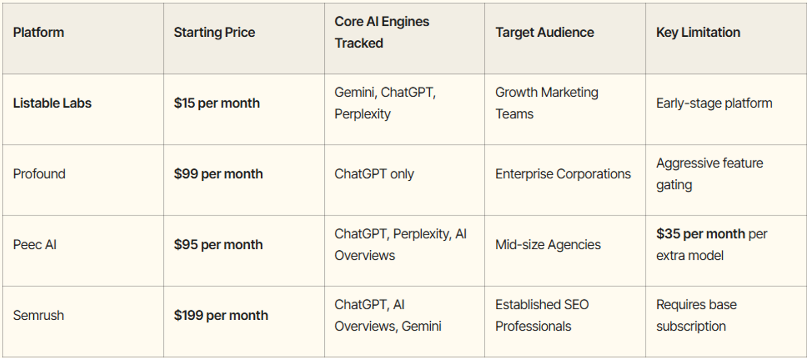The width and height of the screenshot is (807, 358).
Task: Click the Peec AI platform cell
Action: [34, 245]
